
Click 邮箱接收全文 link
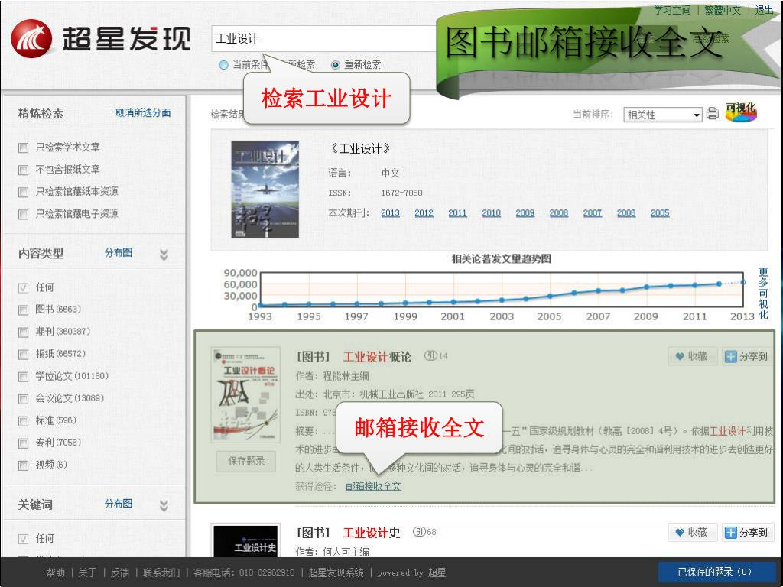373,486
